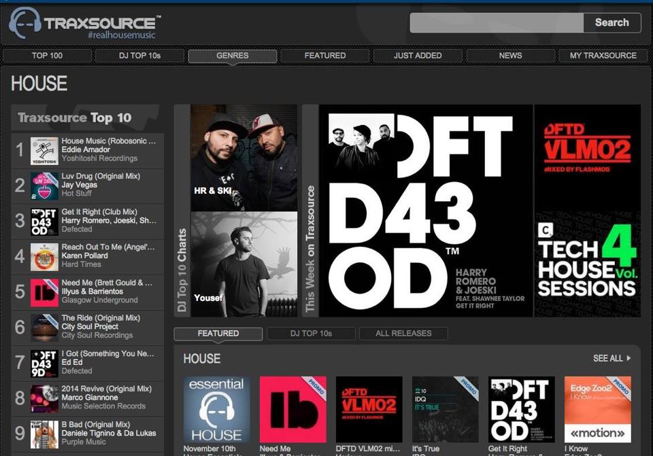
Task: Open artist link Ed Ed
Action: click(x=72, y=362)
